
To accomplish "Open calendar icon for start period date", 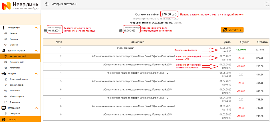I will (x=45, y=31).
